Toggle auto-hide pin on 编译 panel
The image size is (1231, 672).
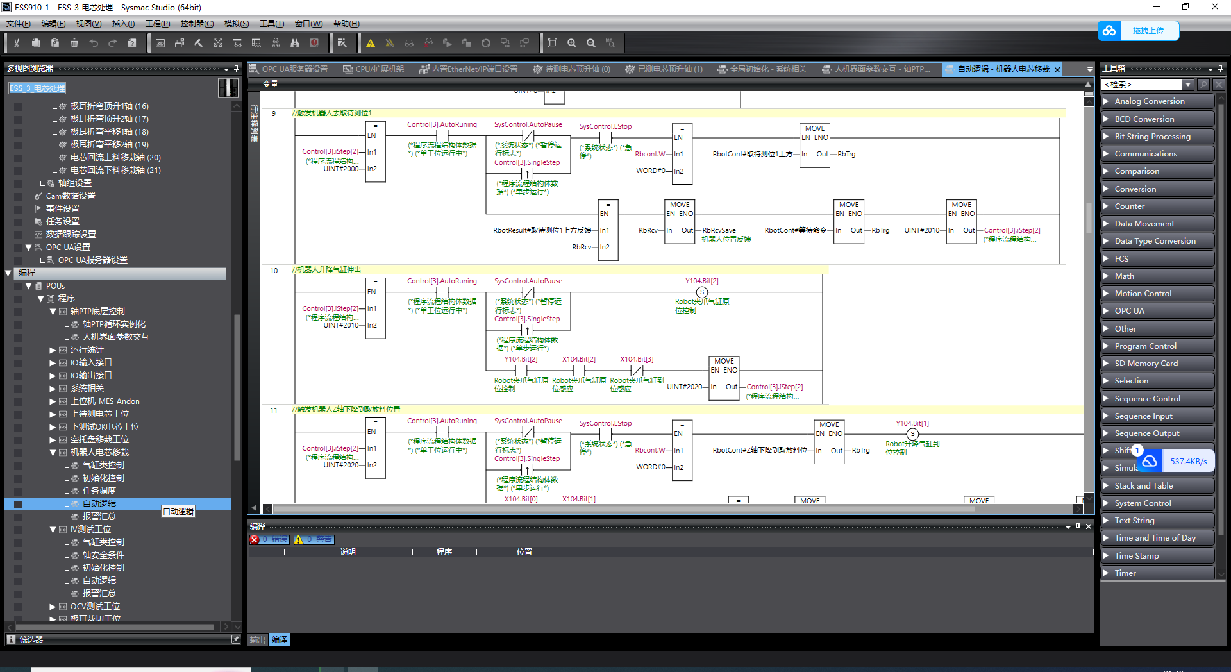(1078, 526)
